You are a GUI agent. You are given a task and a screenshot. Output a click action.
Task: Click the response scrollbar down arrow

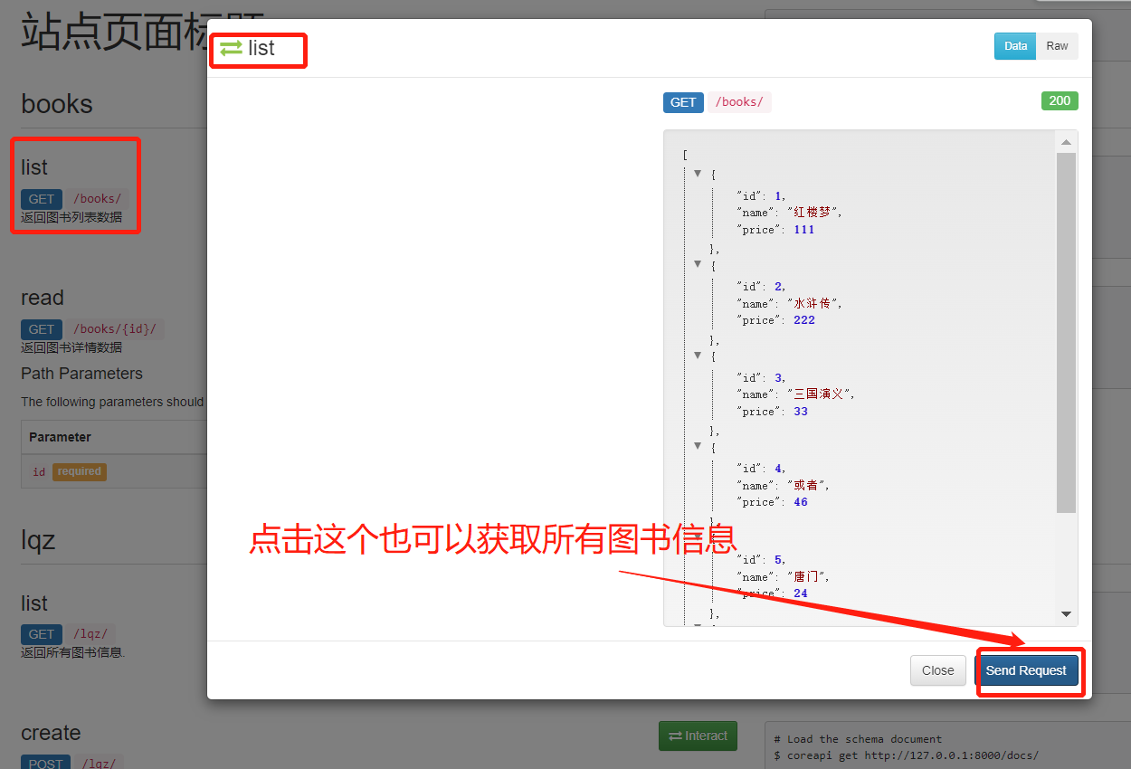[1066, 614]
